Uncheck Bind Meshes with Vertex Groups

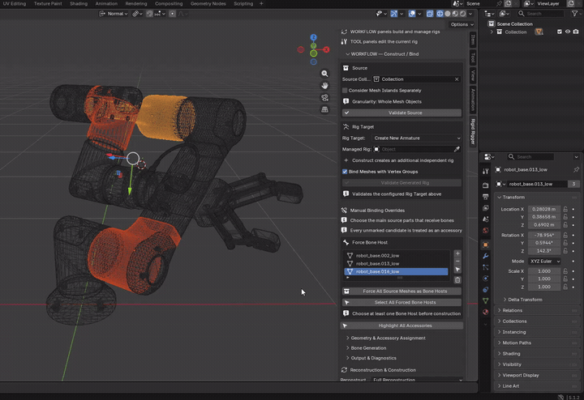tap(345, 172)
